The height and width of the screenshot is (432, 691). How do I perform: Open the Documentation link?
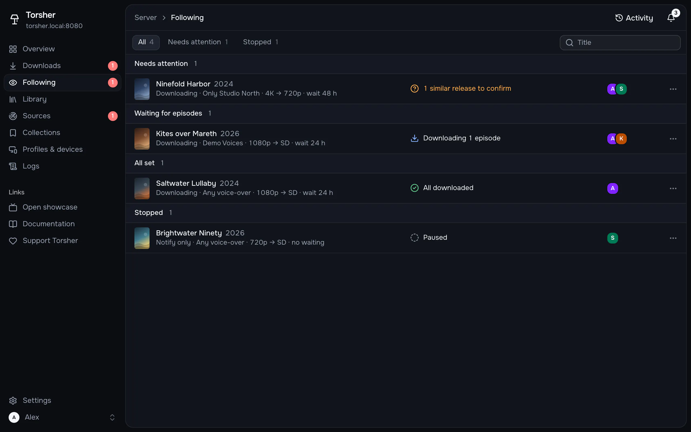point(63,224)
